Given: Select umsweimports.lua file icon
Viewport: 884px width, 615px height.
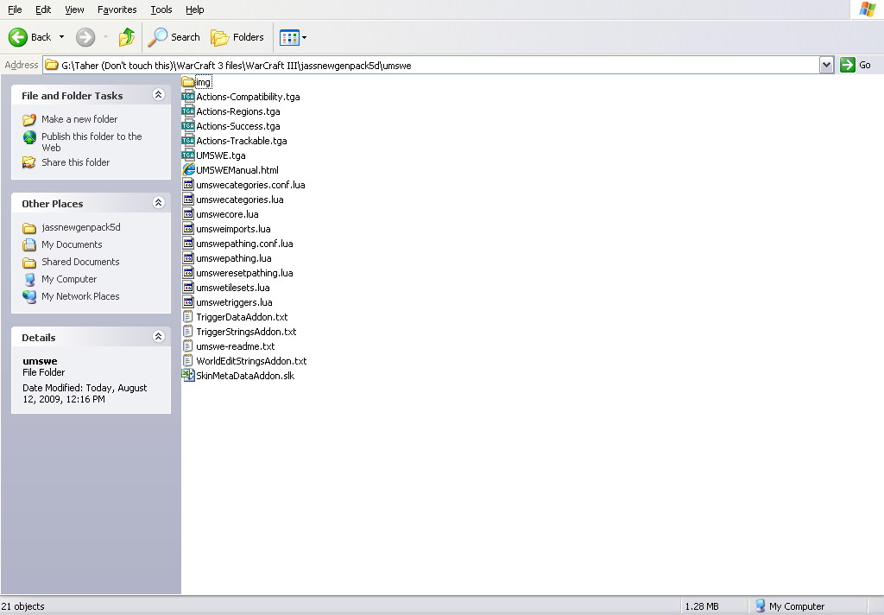Looking at the screenshot, I should pyautogui.click(x=188, y=229).
